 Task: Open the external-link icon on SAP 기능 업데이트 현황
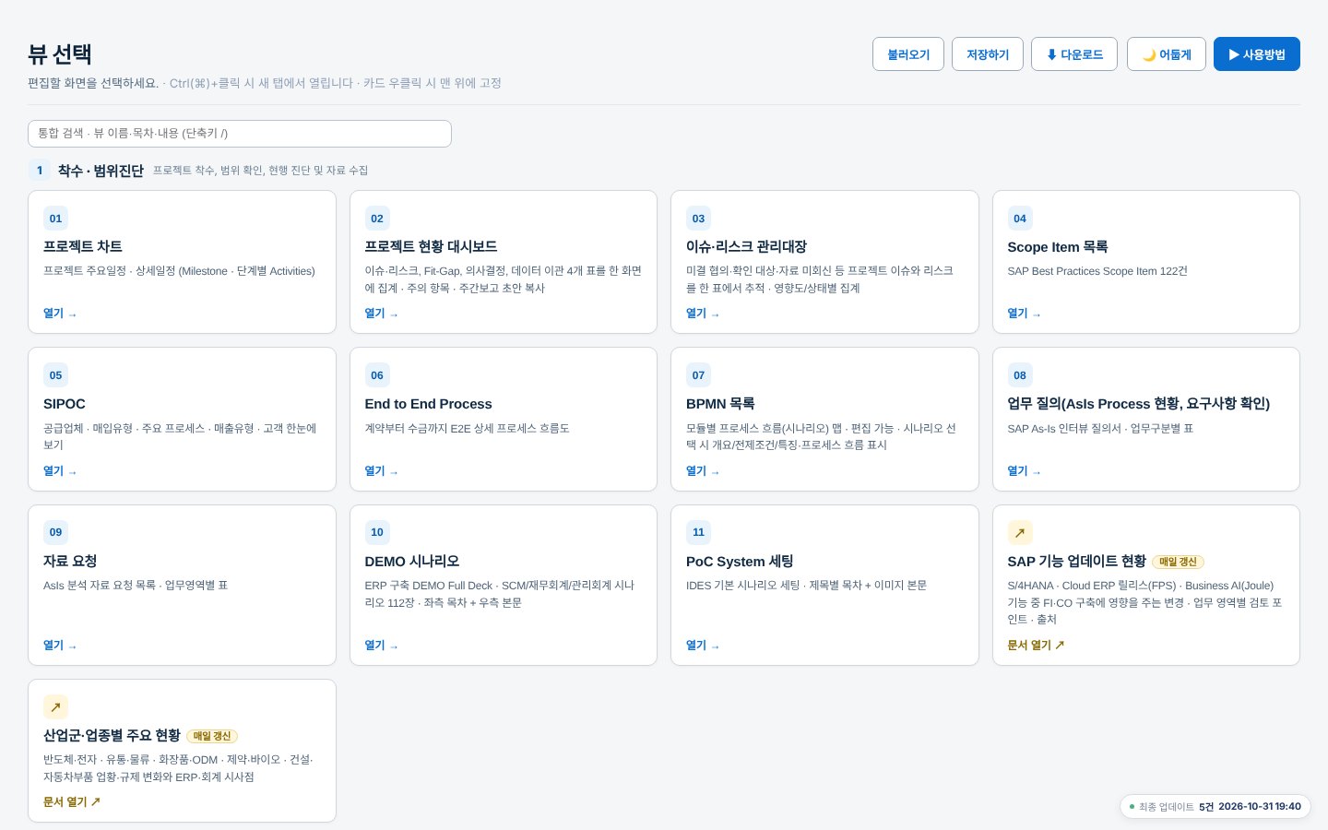click(x=1020, y=532)
